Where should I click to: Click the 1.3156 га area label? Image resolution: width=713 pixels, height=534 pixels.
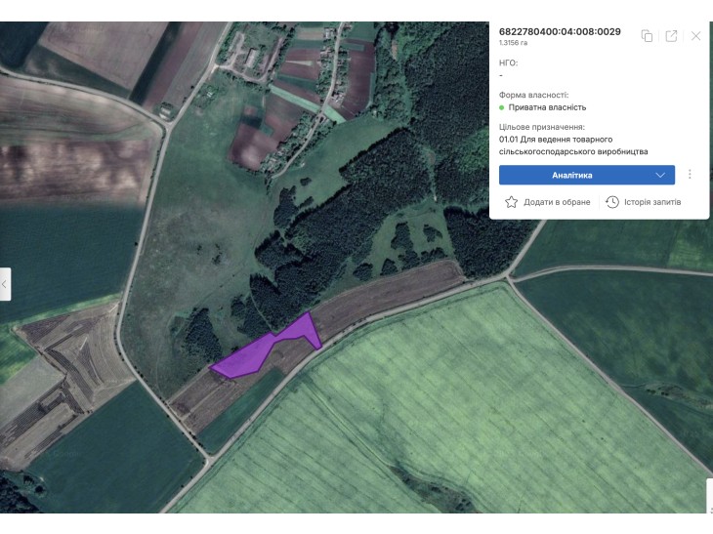tap(513, 43)
